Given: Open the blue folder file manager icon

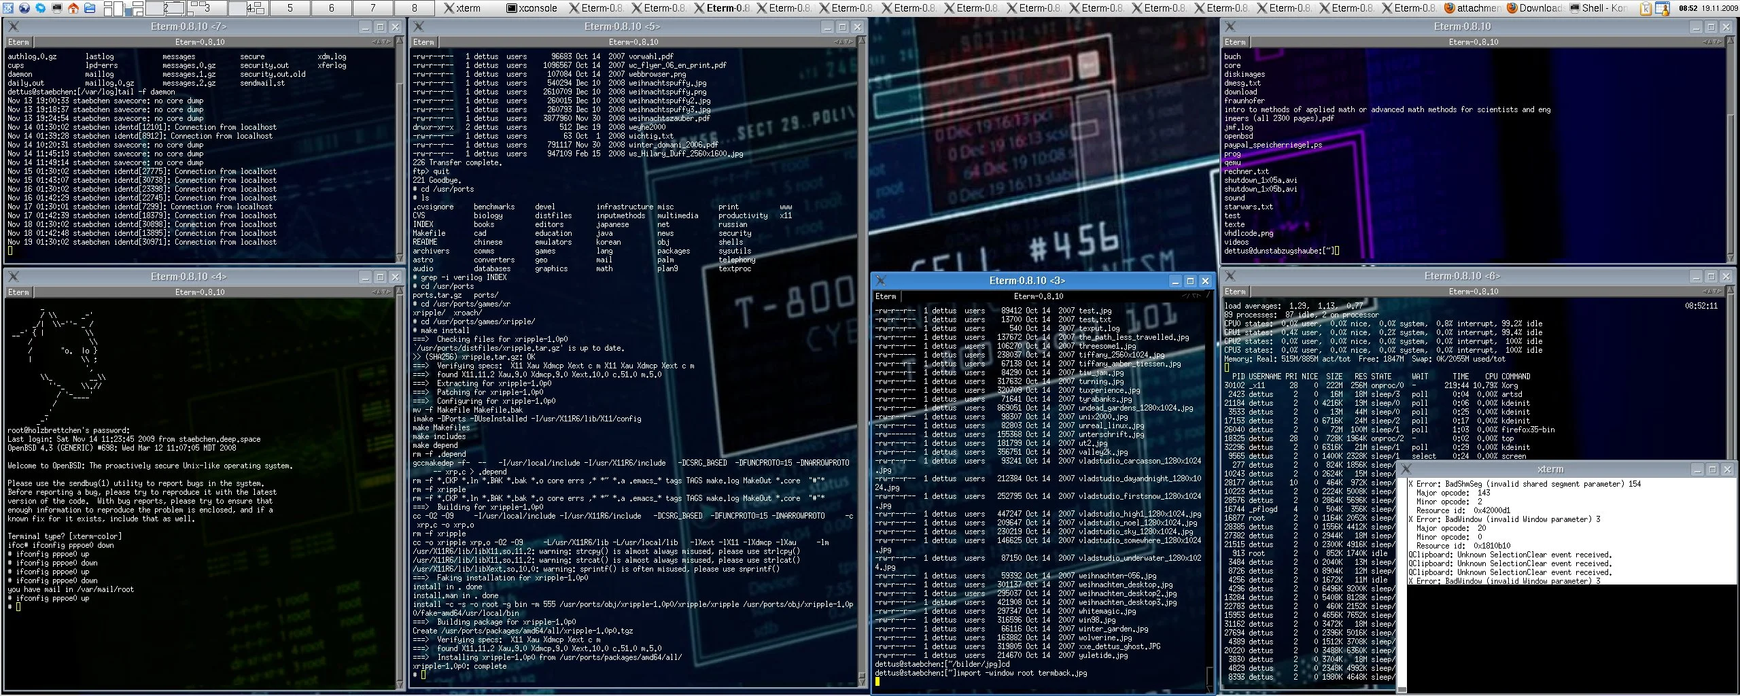Looking at the screenshot, I should click(x=90, y=8).
